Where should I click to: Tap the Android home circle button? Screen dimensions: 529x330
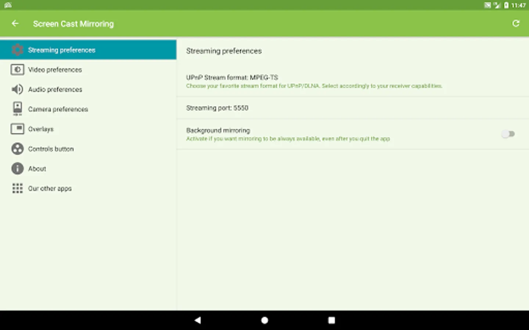[x=264, y=320]
